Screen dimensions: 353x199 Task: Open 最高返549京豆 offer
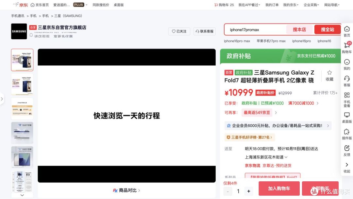click(257, 113)
